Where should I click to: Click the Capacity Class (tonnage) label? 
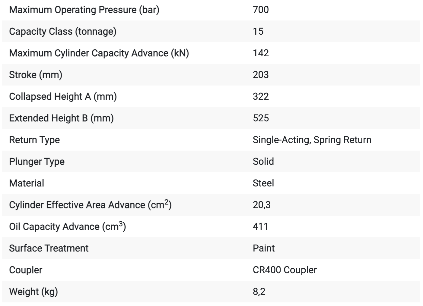63,31
